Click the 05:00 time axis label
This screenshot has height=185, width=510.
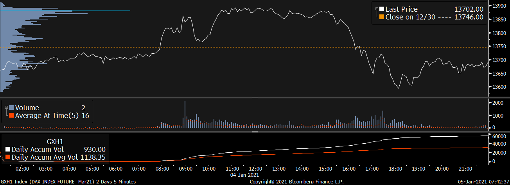92,169
